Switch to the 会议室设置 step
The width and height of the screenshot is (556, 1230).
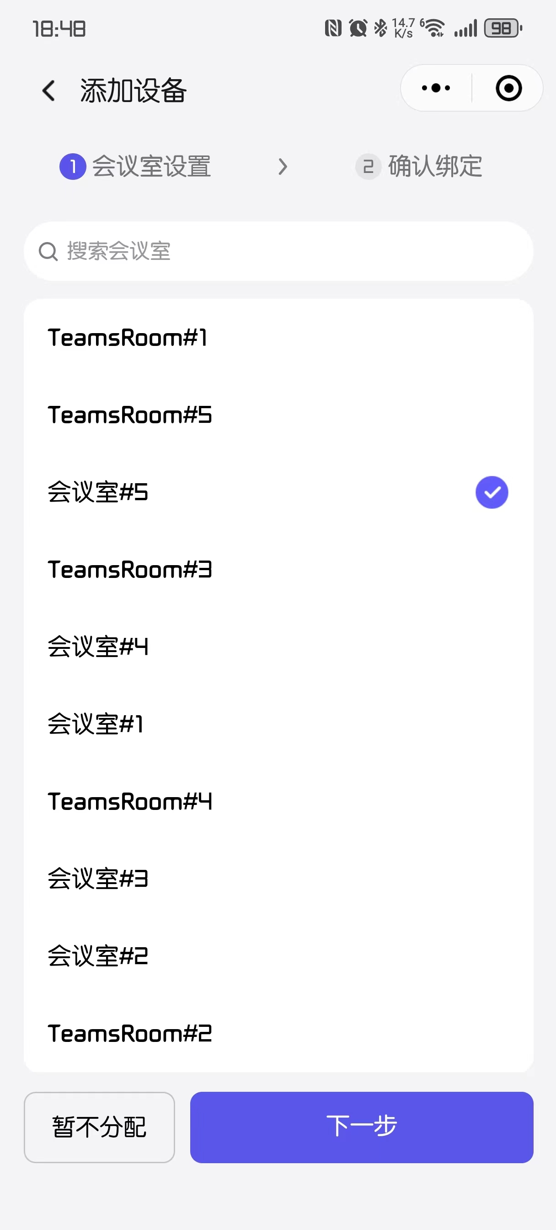click(151, 167)
